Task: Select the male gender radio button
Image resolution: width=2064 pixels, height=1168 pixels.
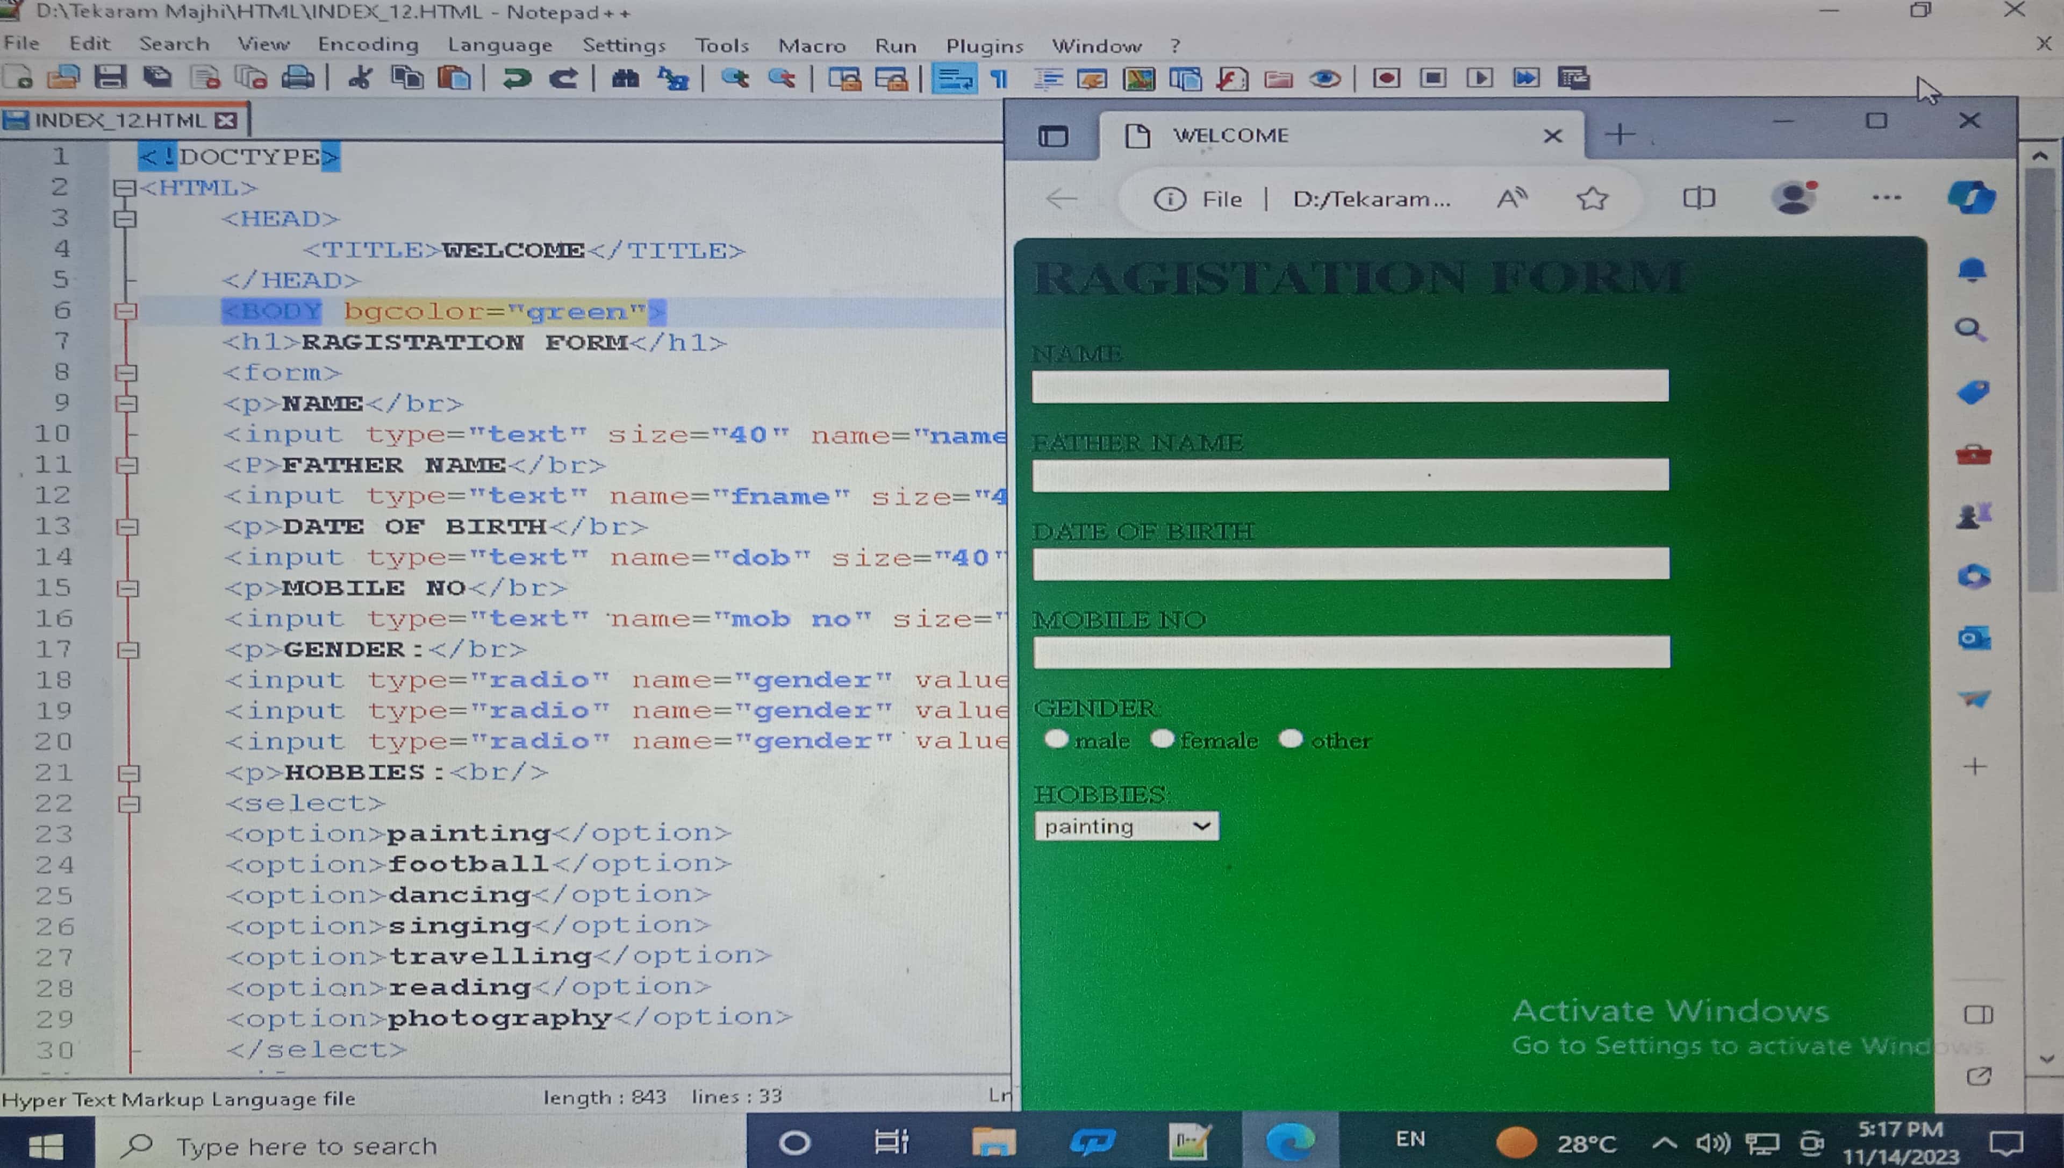Action: (x=1056, y=738)
